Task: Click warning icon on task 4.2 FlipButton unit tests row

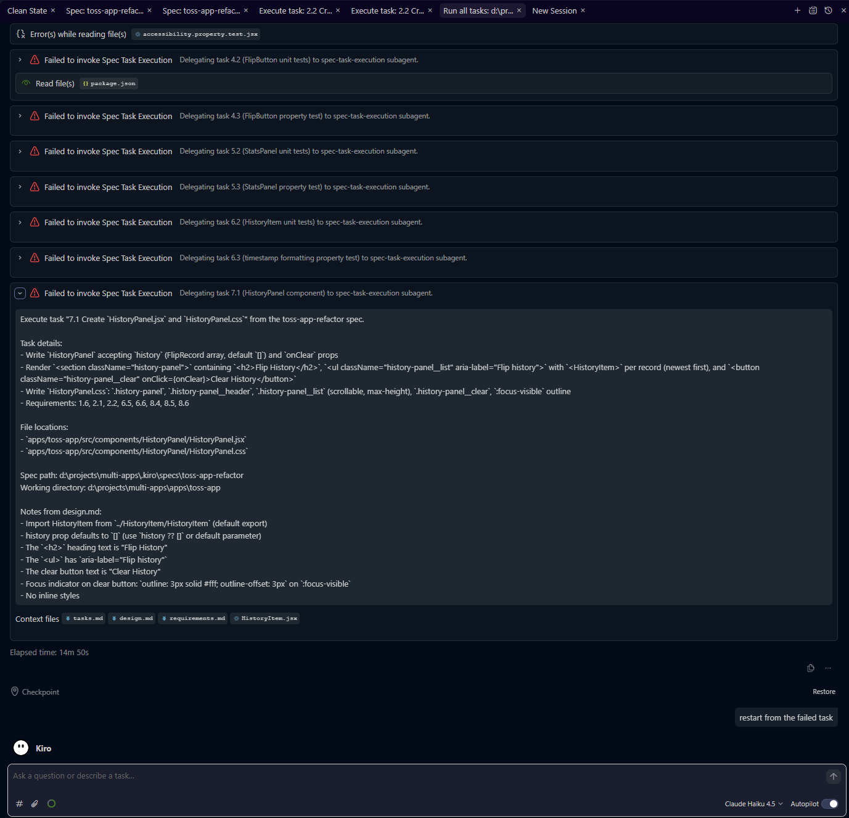Action: coord(35,60)
